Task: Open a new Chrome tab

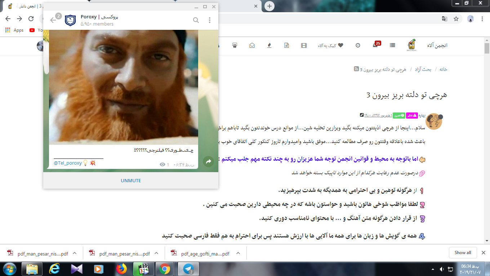Action: pyautogui.click(x=269, y=6)
